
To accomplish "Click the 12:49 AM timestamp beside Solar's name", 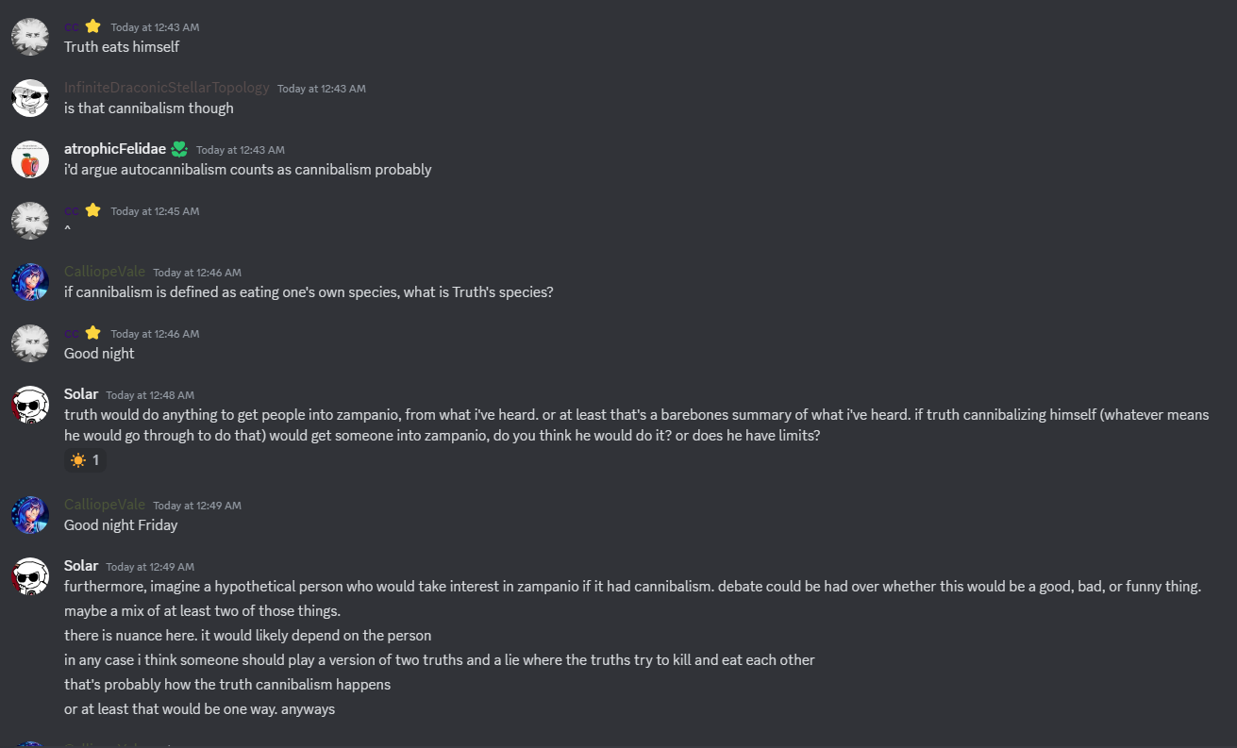I will pyautogui.click(x=150, y=567).
